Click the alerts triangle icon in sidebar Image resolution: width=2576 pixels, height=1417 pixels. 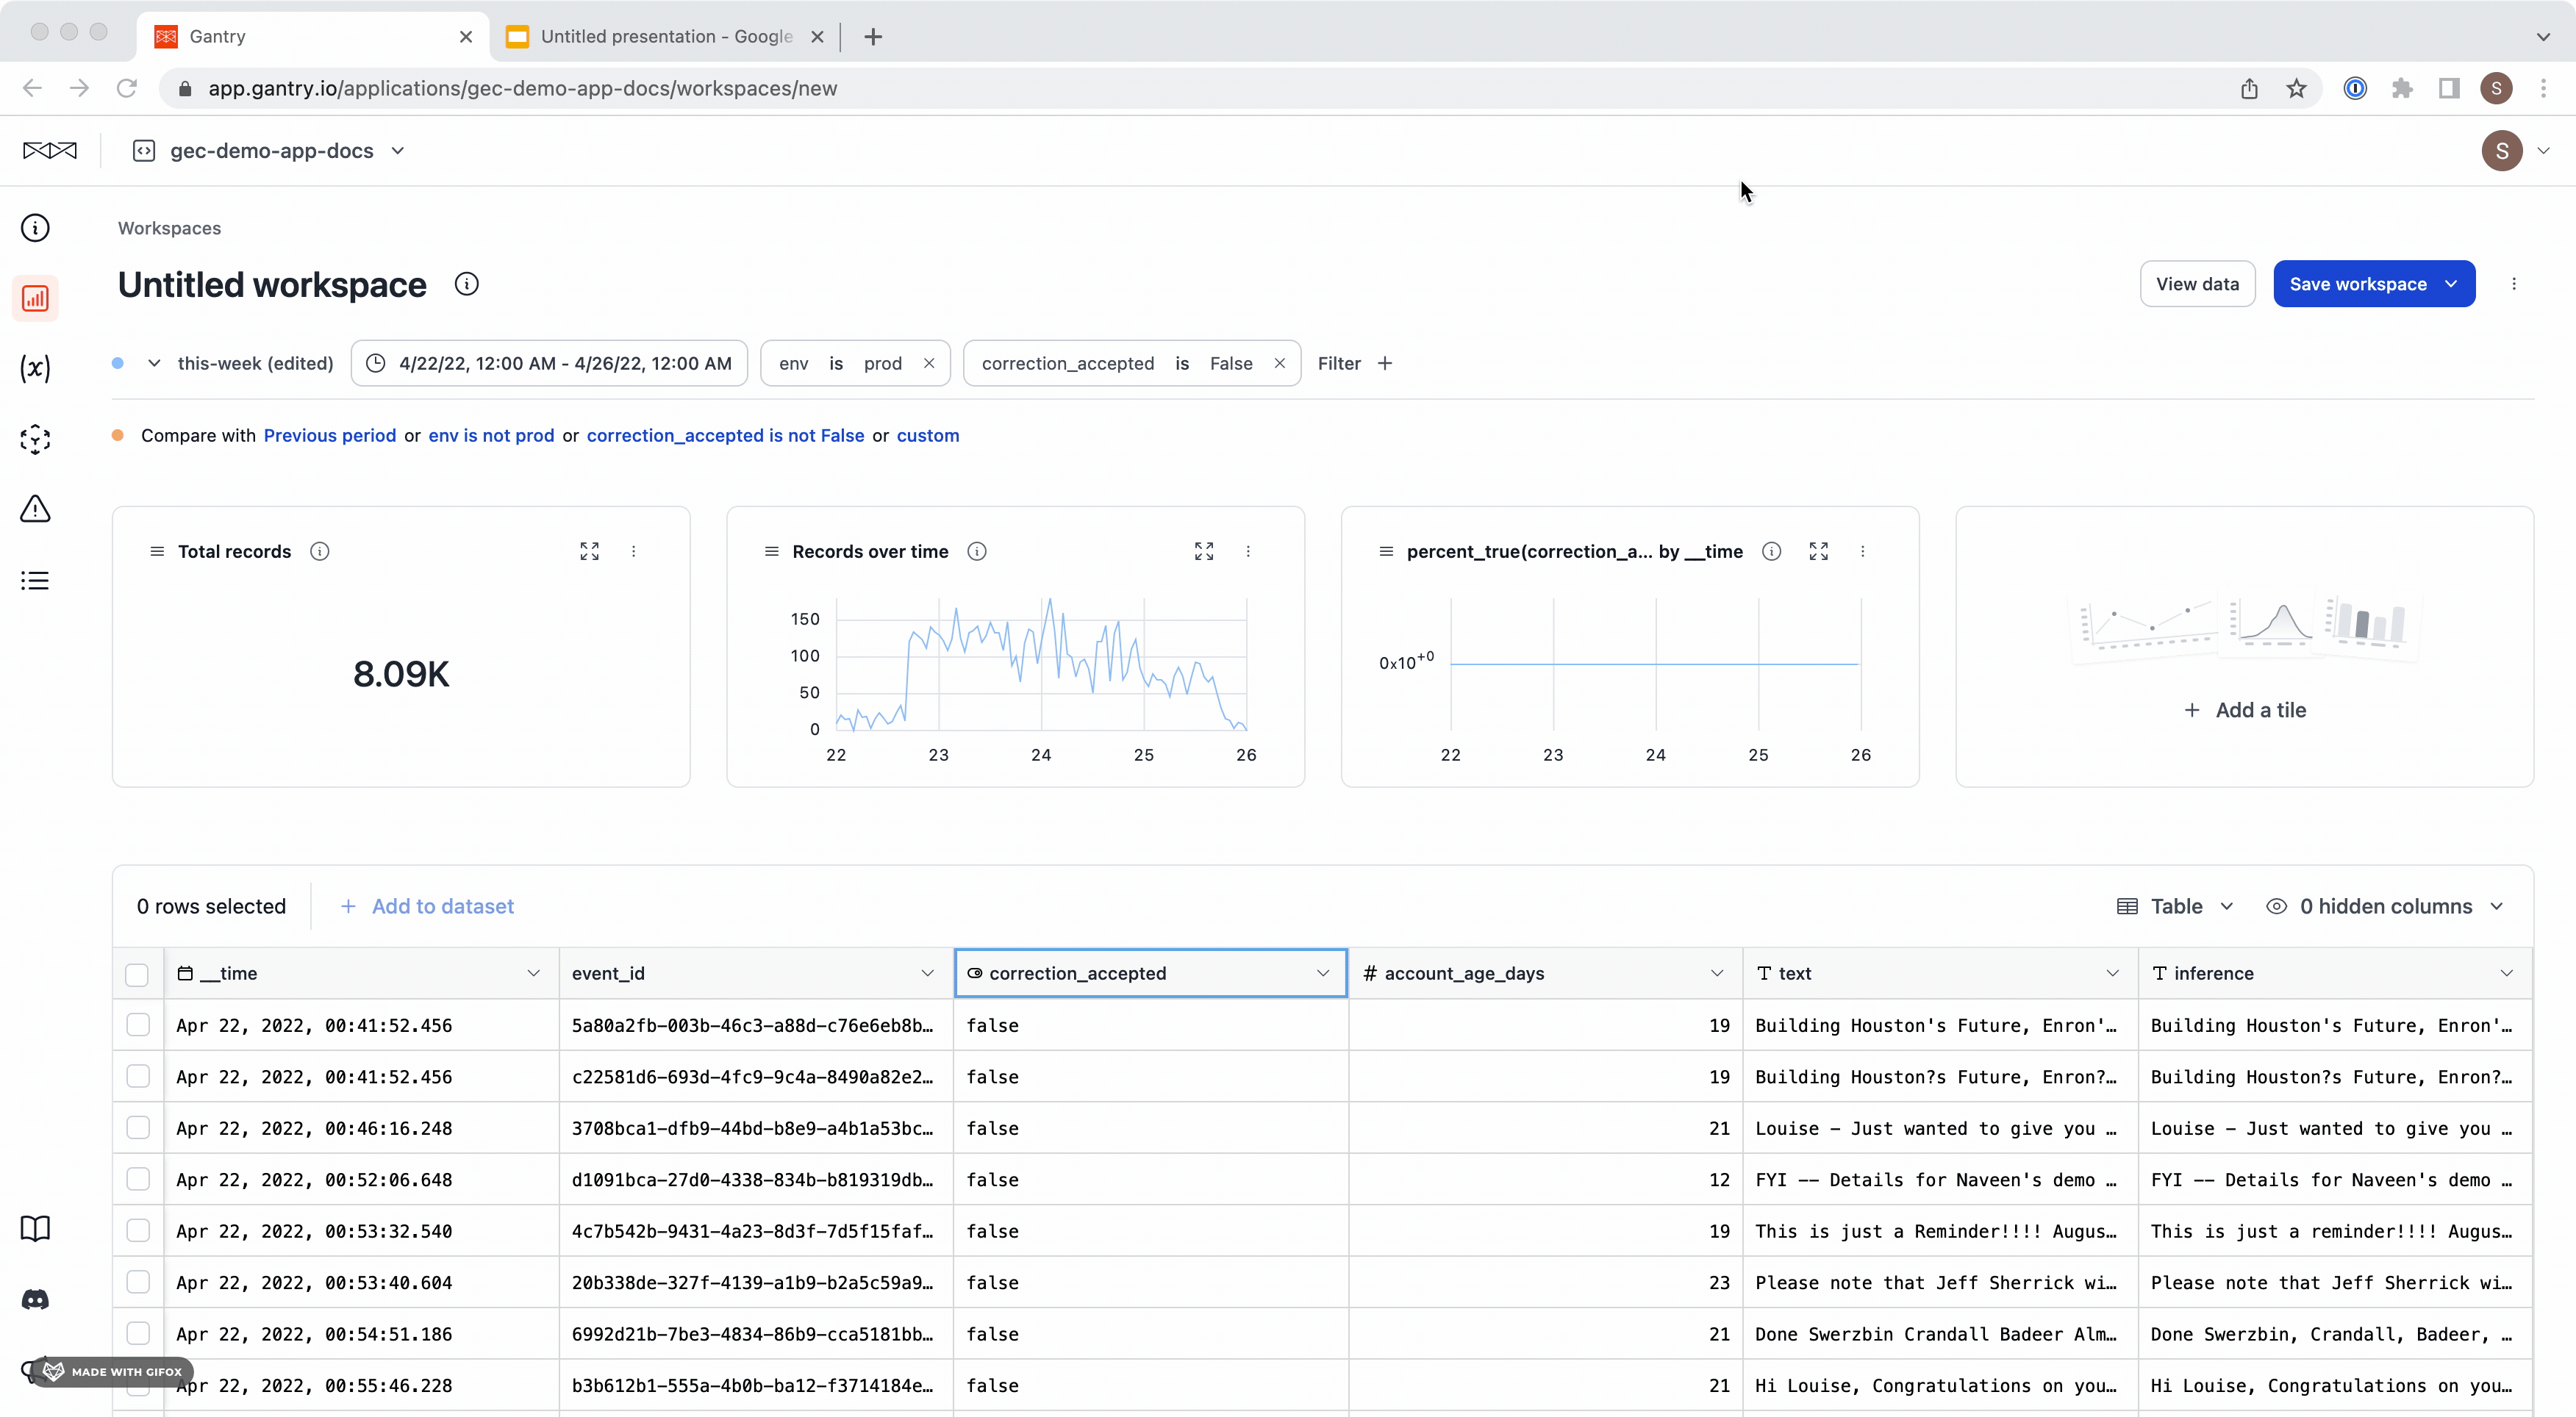[35, 509]
